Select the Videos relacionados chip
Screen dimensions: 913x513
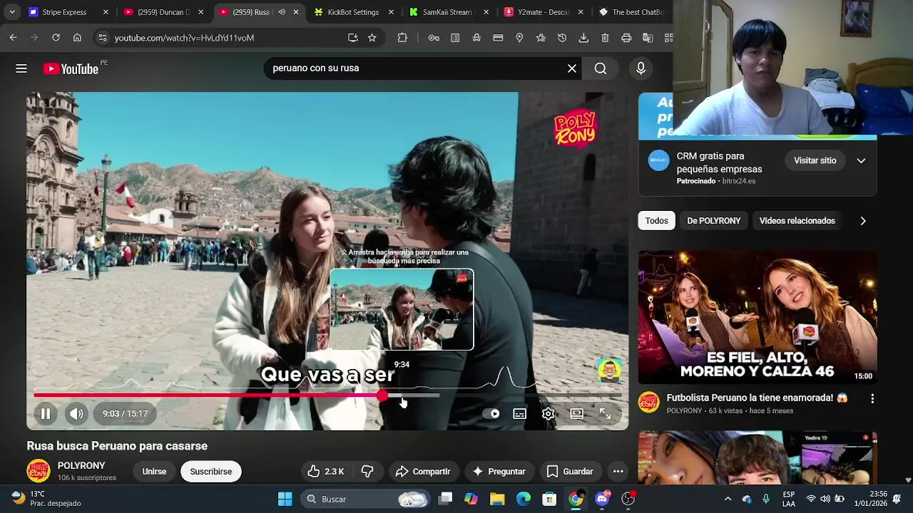[797, 221]
